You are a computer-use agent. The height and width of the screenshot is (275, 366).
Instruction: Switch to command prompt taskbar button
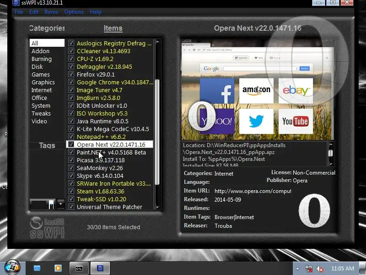79,268
